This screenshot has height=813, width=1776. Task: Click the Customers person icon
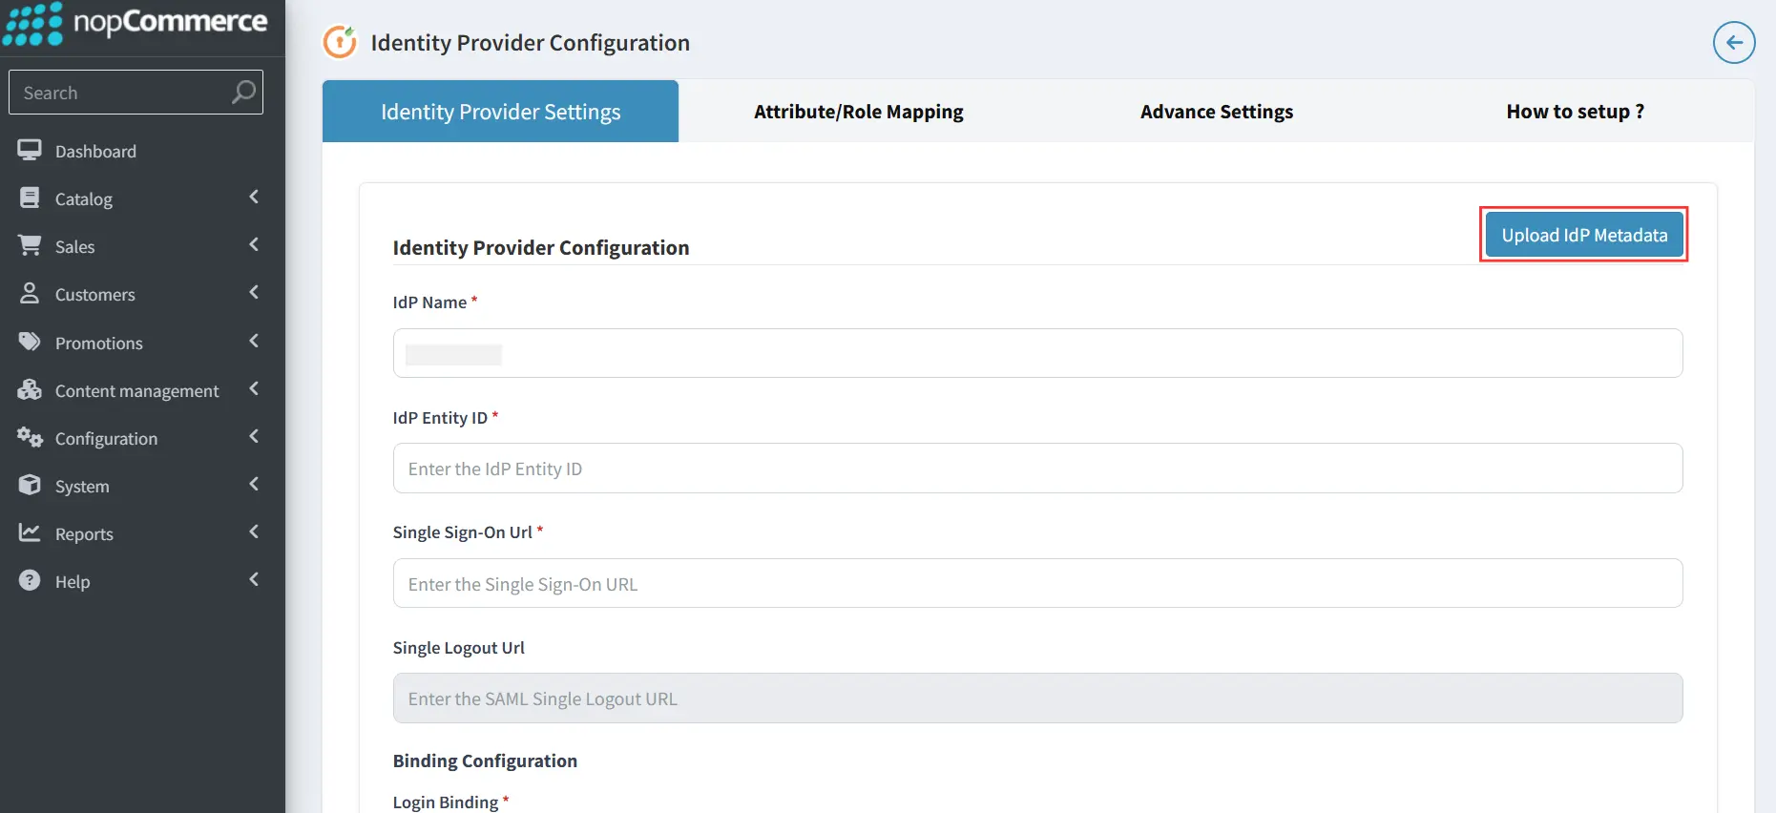30,293
